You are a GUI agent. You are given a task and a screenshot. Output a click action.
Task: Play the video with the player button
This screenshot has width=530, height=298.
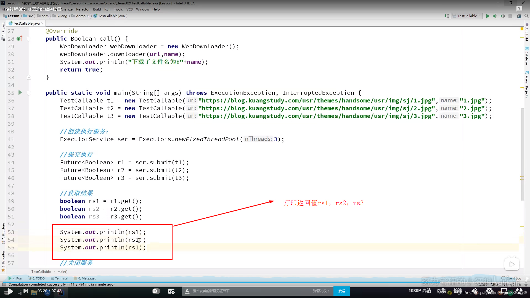tap(10, 291)
